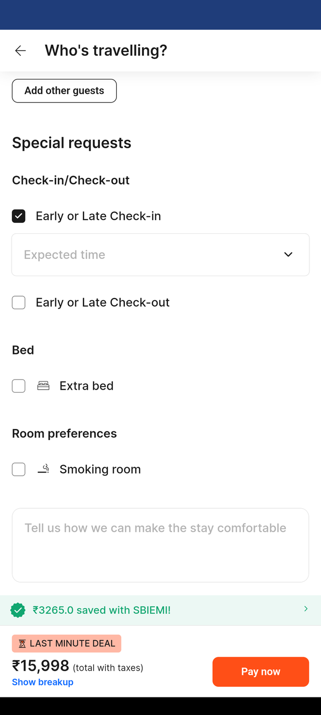
Task: Uncheck Early or Late Check-in checkbox
Action: [19, 216]
